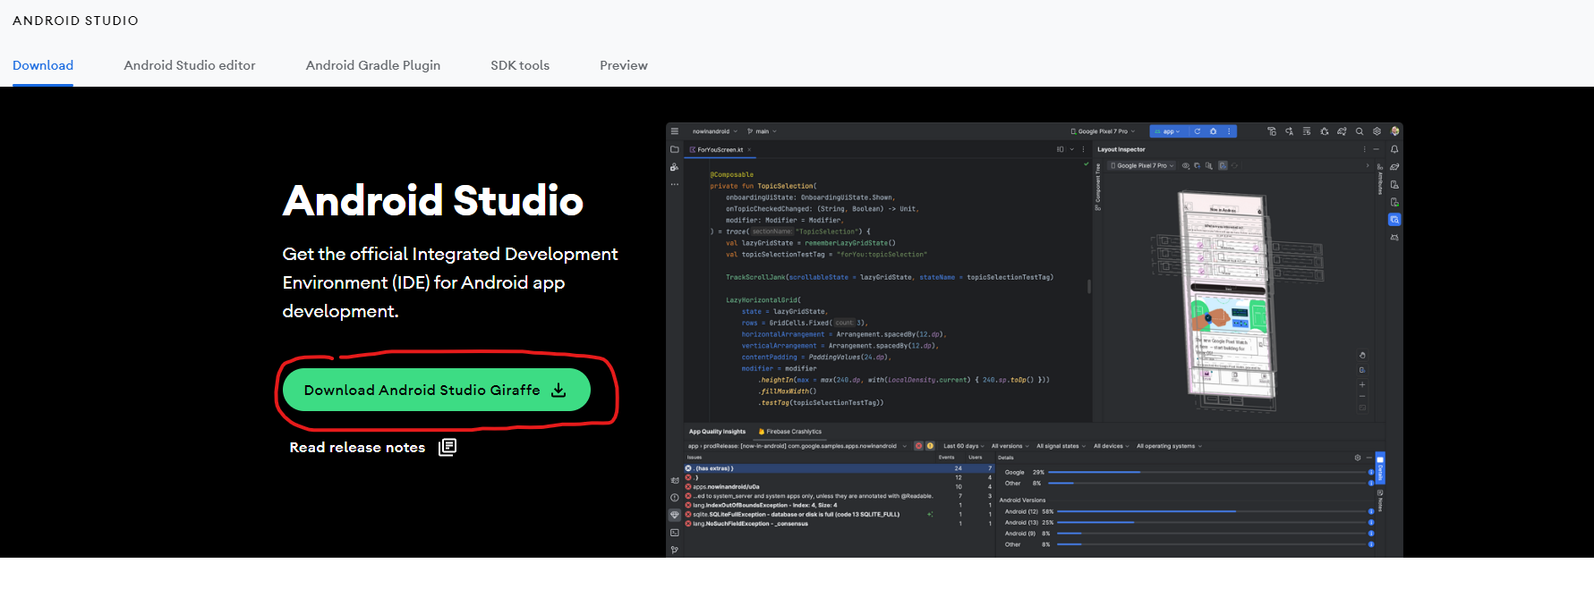Open the Preview tab

pyautogui.click(x=624, y=65)
